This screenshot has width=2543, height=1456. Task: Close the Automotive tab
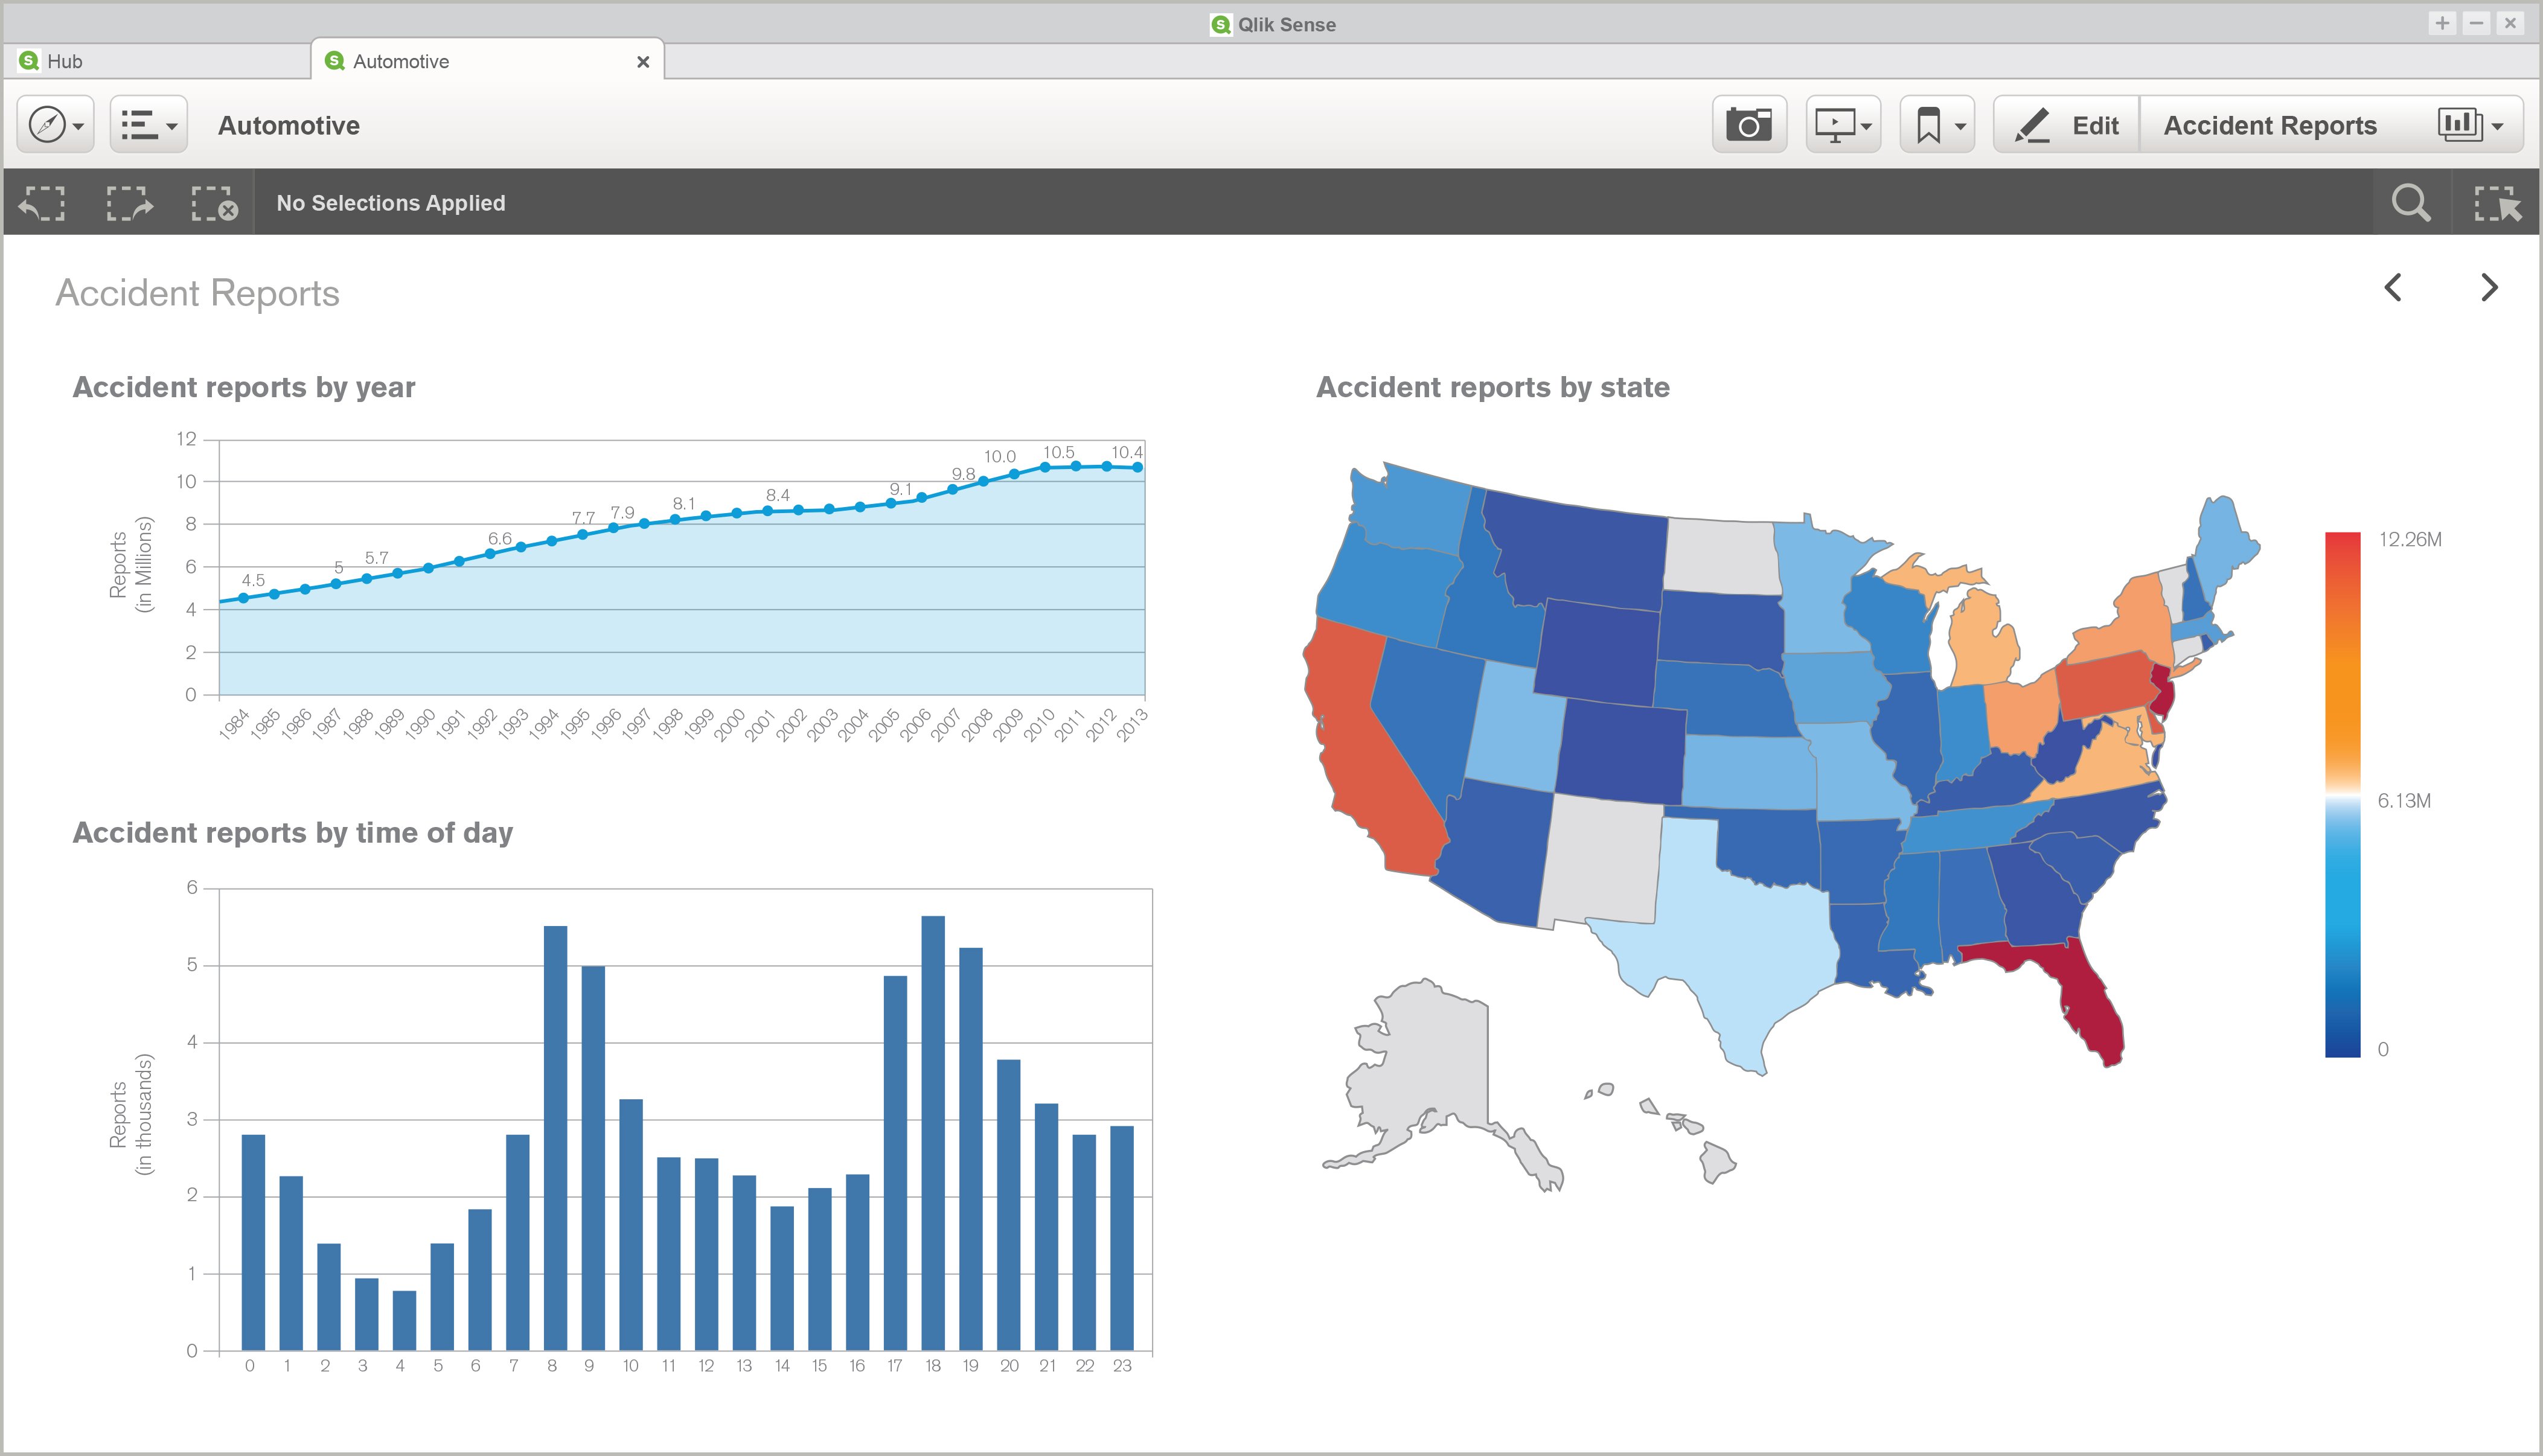[643, 62]
